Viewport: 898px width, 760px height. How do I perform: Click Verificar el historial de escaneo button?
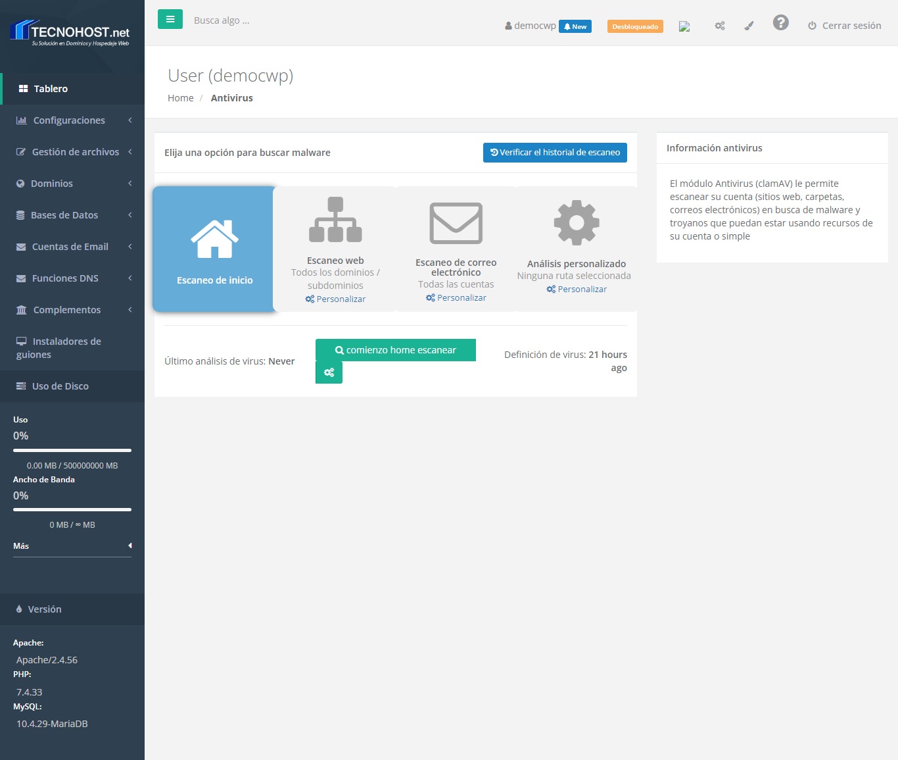(x=555, y=153)
